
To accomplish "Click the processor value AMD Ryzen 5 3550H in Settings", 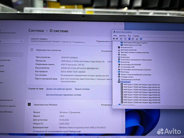I will [83, 61].
